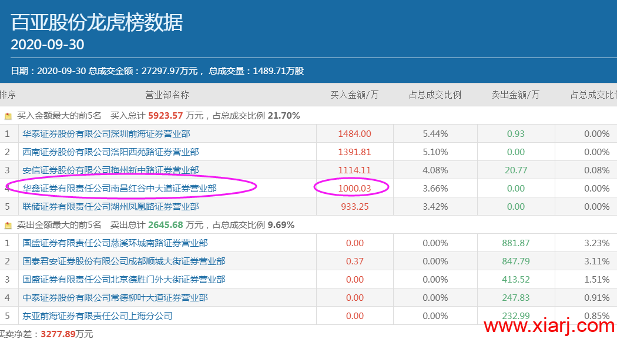Image resolution: width=617 pixels, height=339 pixels.
Task: Select ratio value 3.42%
Action: [x=435, y=206]
